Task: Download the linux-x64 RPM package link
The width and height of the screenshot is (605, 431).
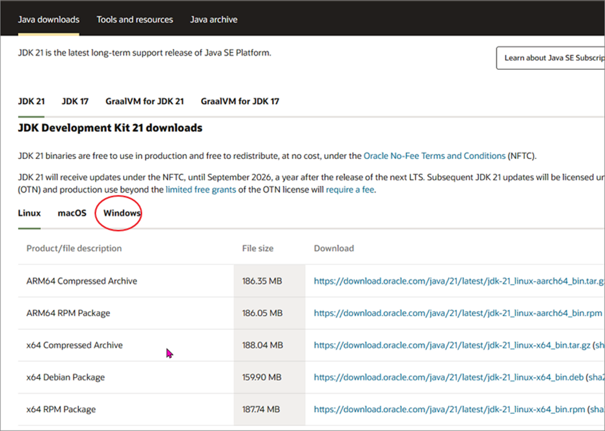Action: pyautogui.click(x=450, y=409)
